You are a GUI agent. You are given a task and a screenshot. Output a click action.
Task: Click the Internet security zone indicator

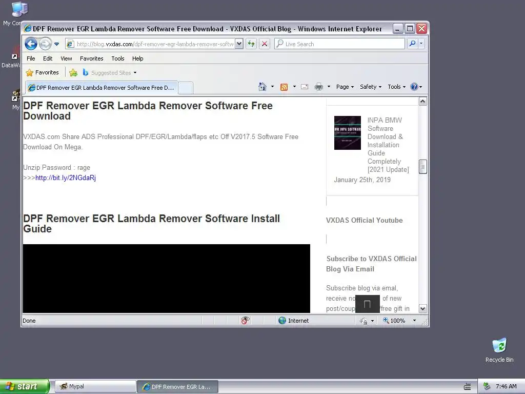(294, 321)
